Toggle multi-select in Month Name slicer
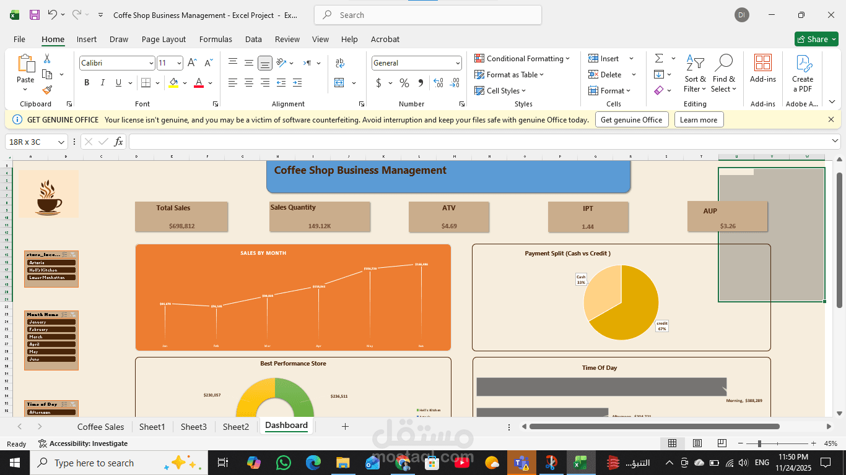 point(64,315)
